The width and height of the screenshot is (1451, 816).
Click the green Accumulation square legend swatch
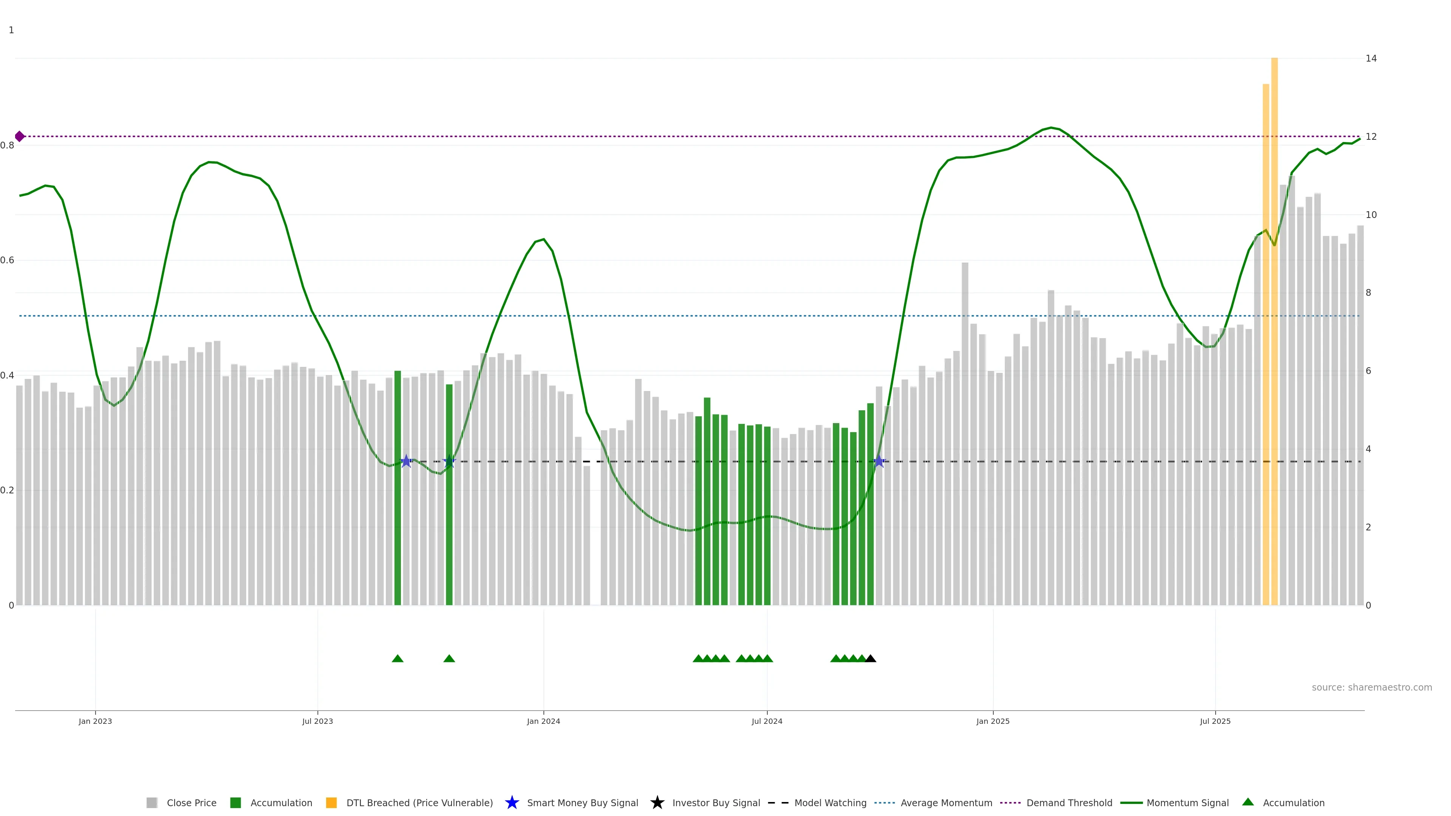click(235, 802)
